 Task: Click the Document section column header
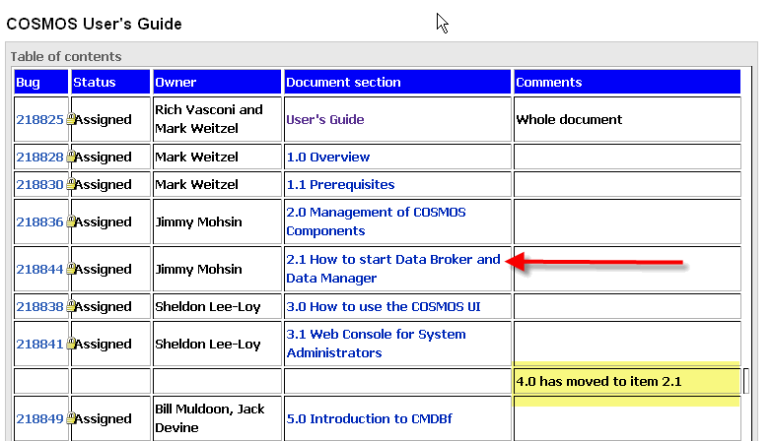397,82
